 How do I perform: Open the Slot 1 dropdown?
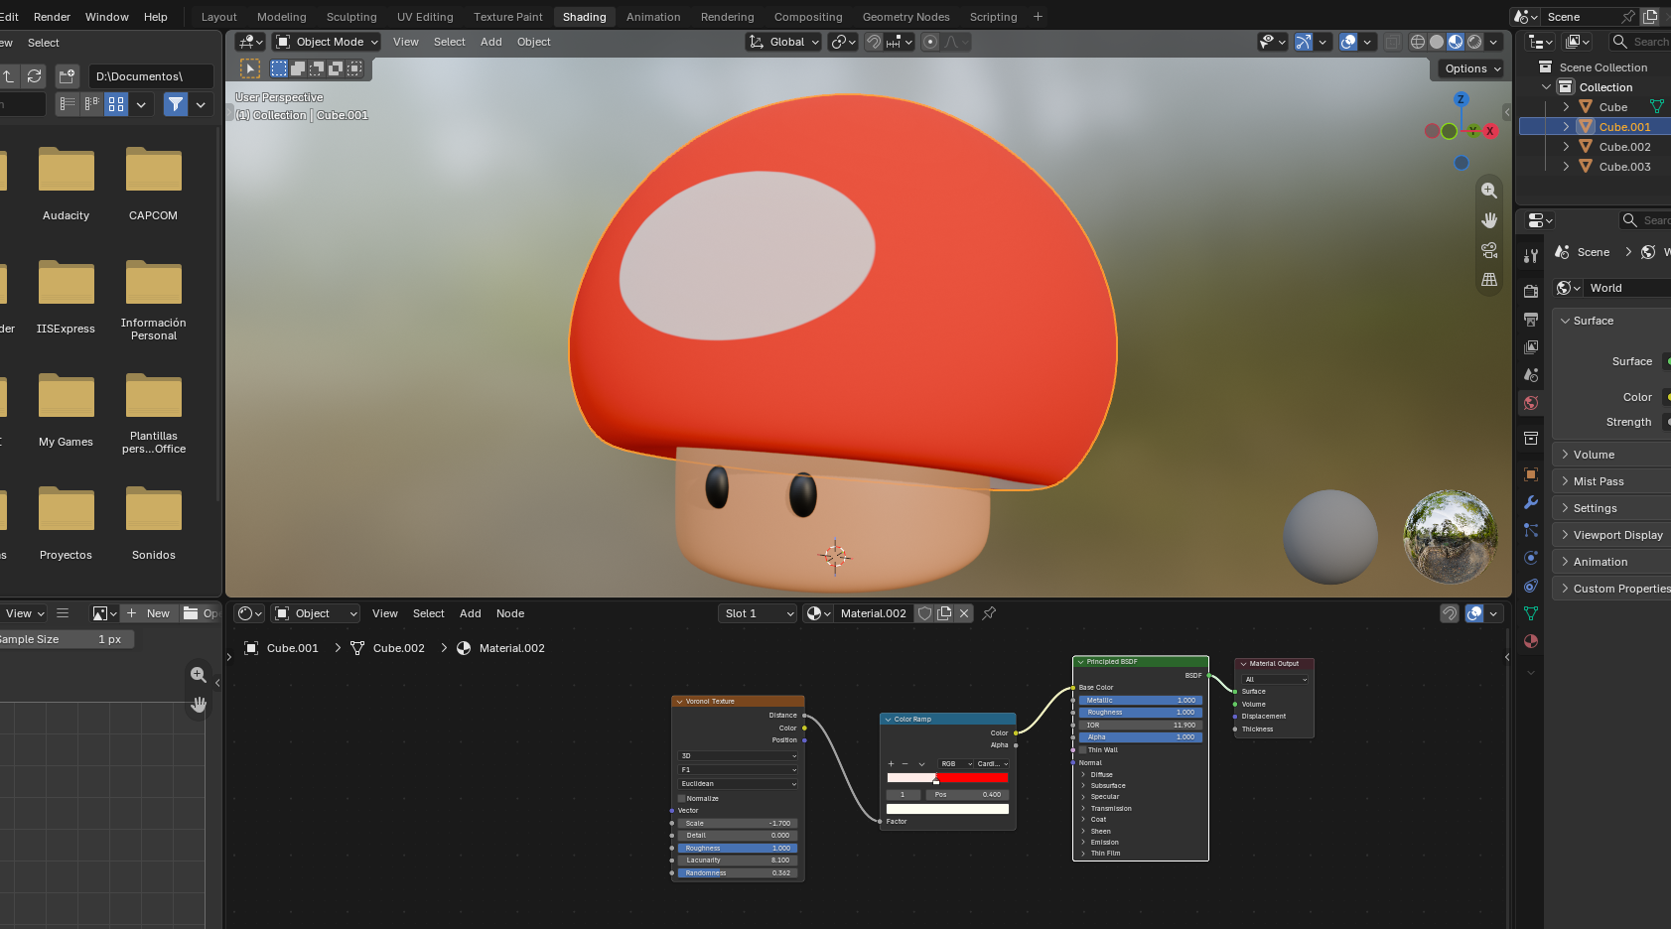coord(758,613)
